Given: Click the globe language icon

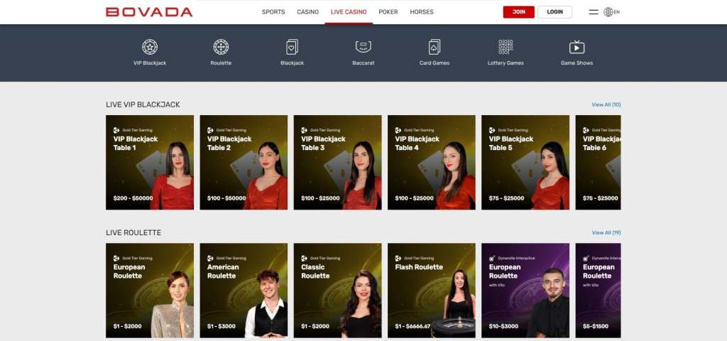Looking at the screenshot, I should 608,12.
